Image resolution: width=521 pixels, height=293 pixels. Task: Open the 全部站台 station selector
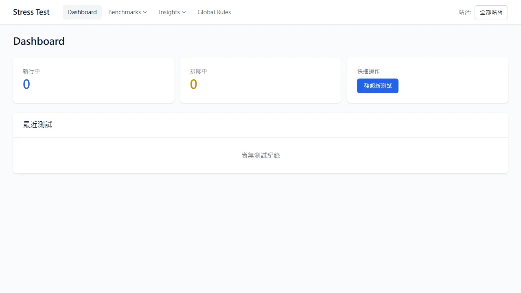[491, 12]
